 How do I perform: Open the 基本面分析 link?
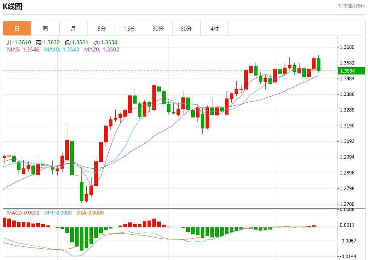(x=351, y=6)
